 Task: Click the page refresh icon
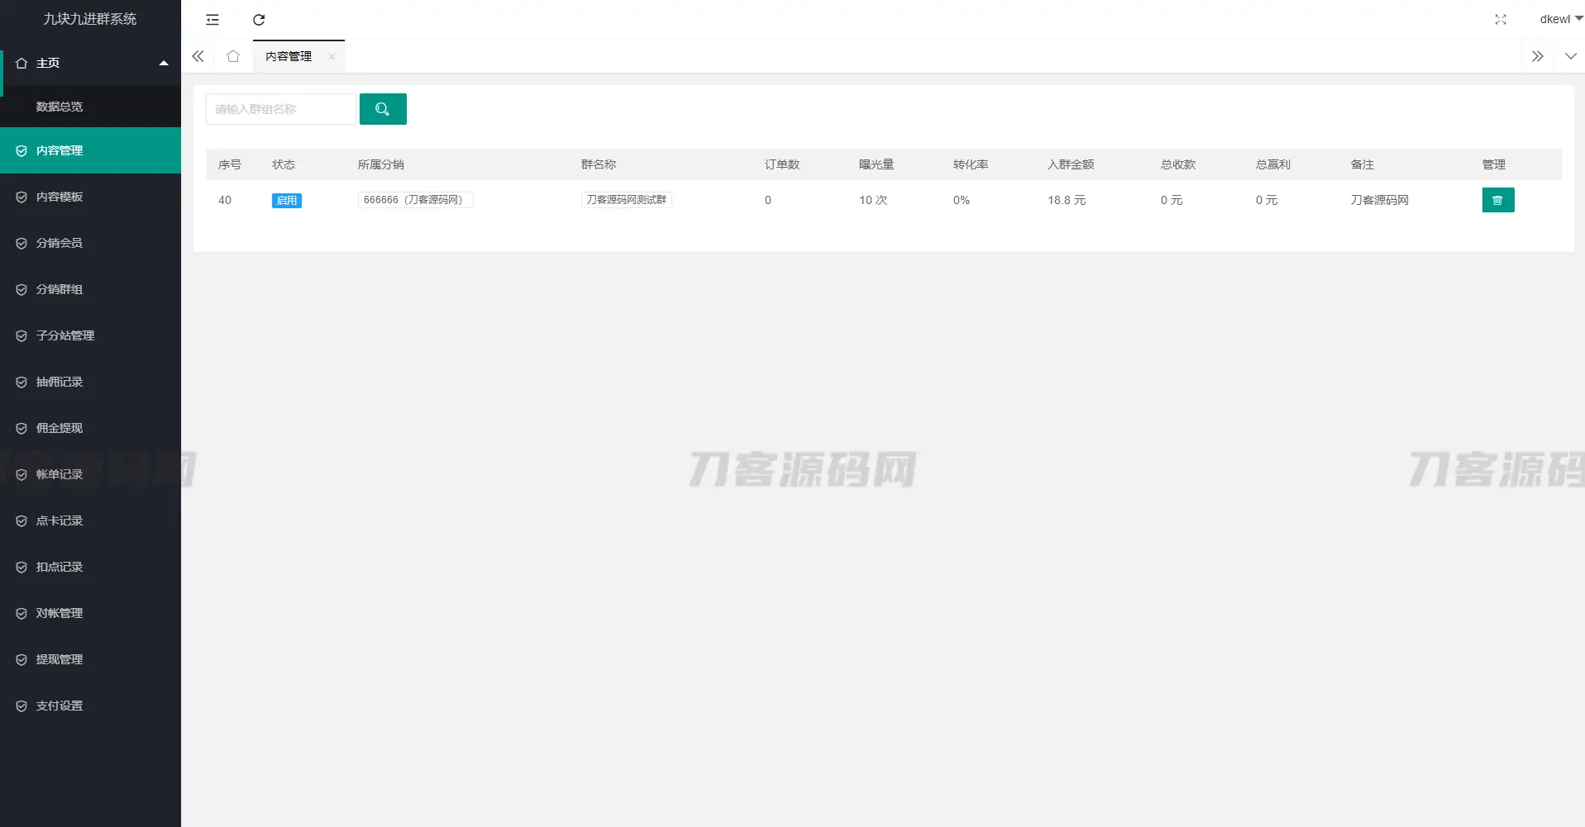point(259,19)
